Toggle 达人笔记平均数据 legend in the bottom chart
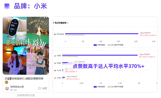 pyautogui.click(x=115, y=87)
